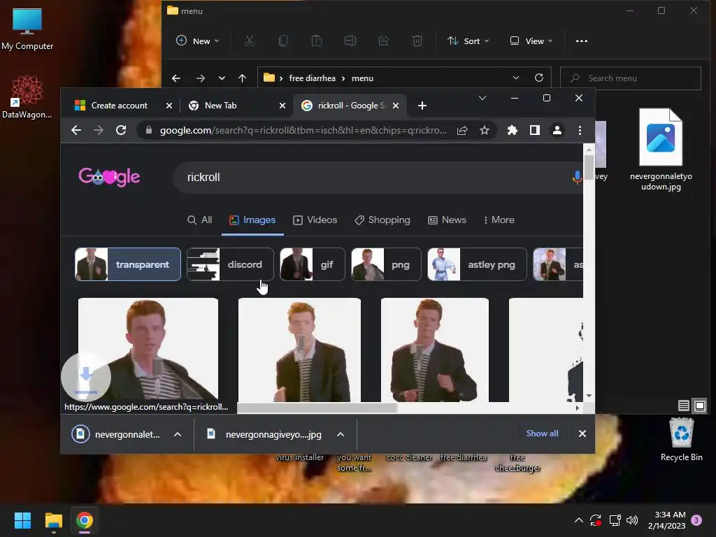The width and height of the screenshot is (716, 537).
Task: Click the Google doodle logo
Action: (109, 177)
